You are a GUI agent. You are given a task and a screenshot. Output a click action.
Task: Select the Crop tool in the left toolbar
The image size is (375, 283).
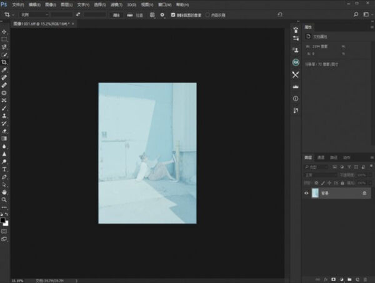click(x=4, y=62)
